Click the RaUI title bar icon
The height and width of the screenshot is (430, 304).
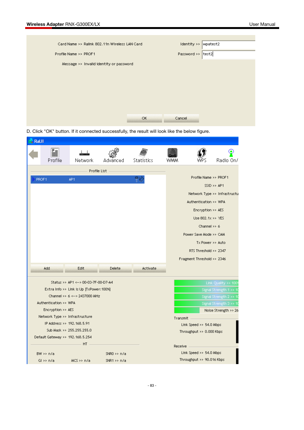(x=31, y=141)
